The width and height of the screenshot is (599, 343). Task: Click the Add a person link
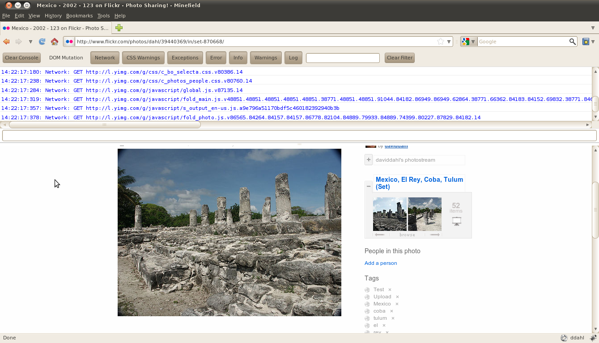[x=381, y=263]
